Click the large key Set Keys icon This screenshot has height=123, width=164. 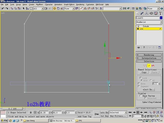pyautogui.click(x=96, y=114)
